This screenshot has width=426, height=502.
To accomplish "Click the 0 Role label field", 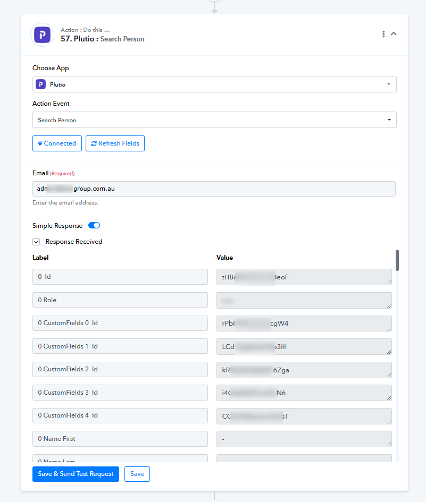I will pyautogui.click(x=120, y=300).
